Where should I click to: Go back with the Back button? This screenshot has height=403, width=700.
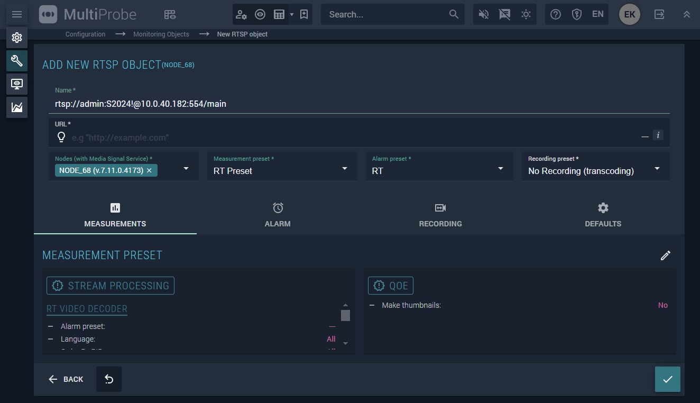[x=66, y=379]
